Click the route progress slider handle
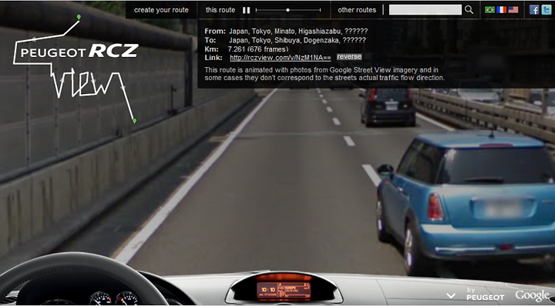555x306 pixels. 288,10
